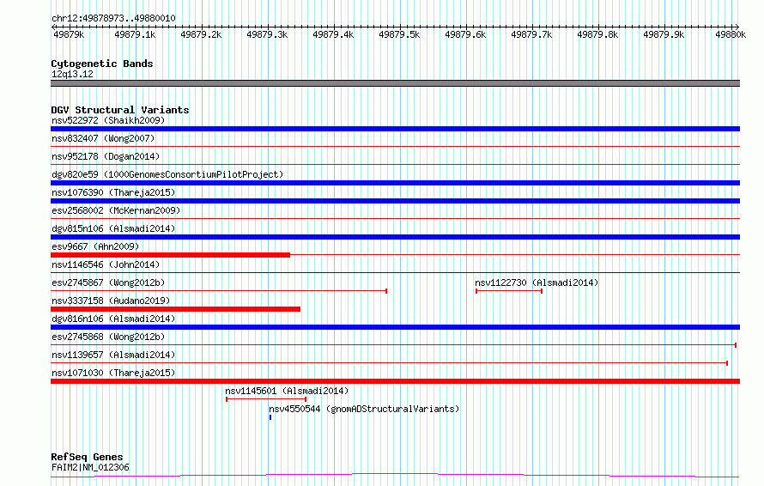The width and height of the screenshot is (764, 486).
Task: Click the blue bar under dgv815n106
Action: [395, 237]
